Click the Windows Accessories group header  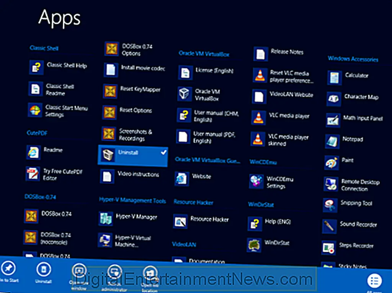click(353, 59)
